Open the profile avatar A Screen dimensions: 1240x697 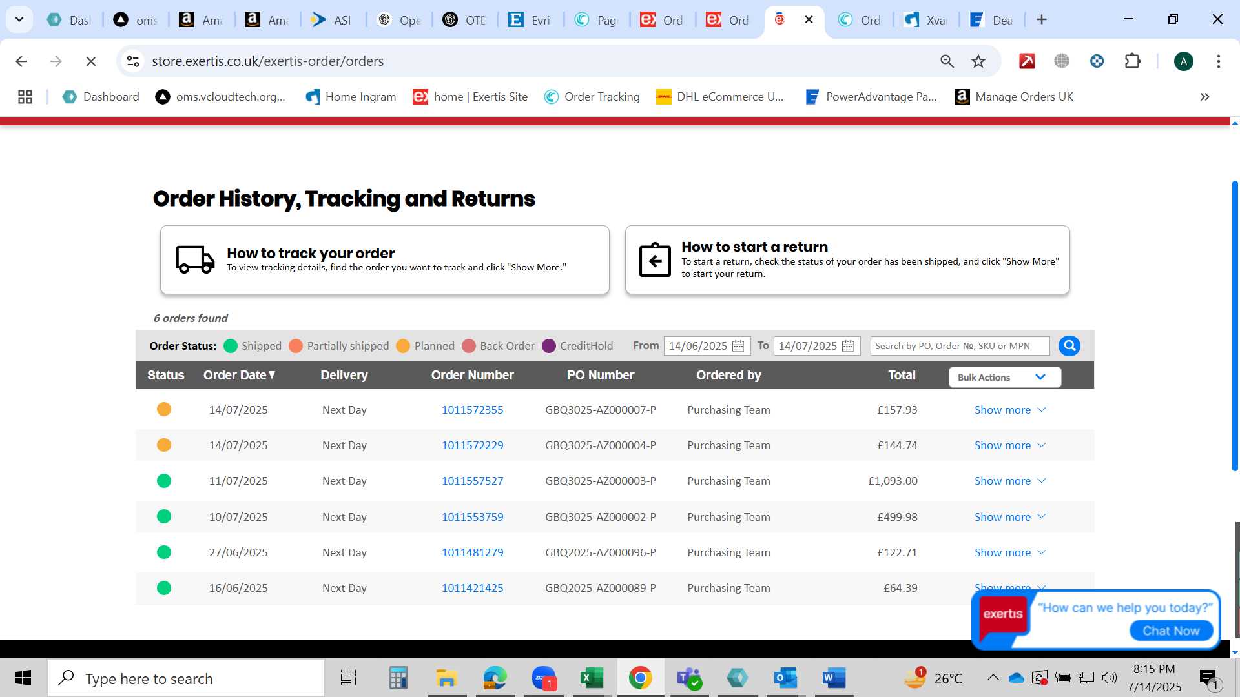(x=1183, y=61)
